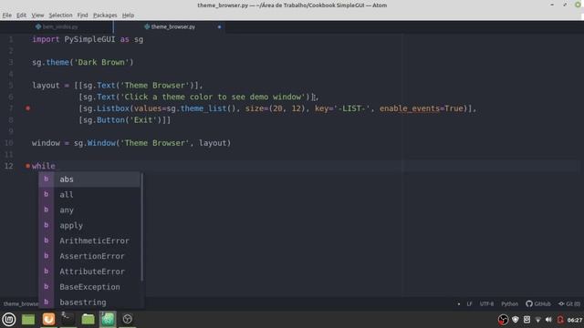This screenshot has width=584, height=328.
Task: Open the green desktop folder taskbar icon
Action: click(x=28, y=319)
